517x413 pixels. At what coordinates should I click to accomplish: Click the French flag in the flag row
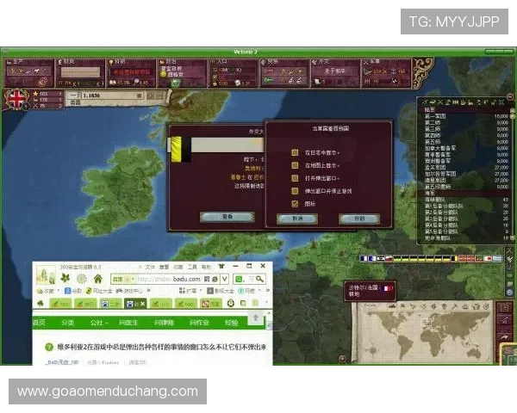click(365, 258)
